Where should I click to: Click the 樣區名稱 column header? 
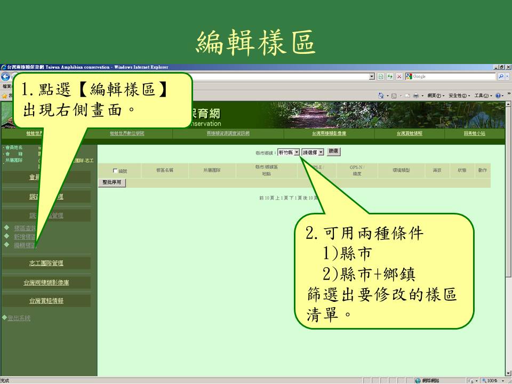(165, 171)
